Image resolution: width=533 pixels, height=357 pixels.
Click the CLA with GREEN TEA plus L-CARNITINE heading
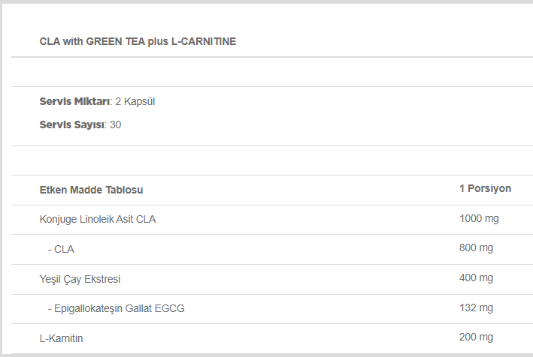(138, 41)
